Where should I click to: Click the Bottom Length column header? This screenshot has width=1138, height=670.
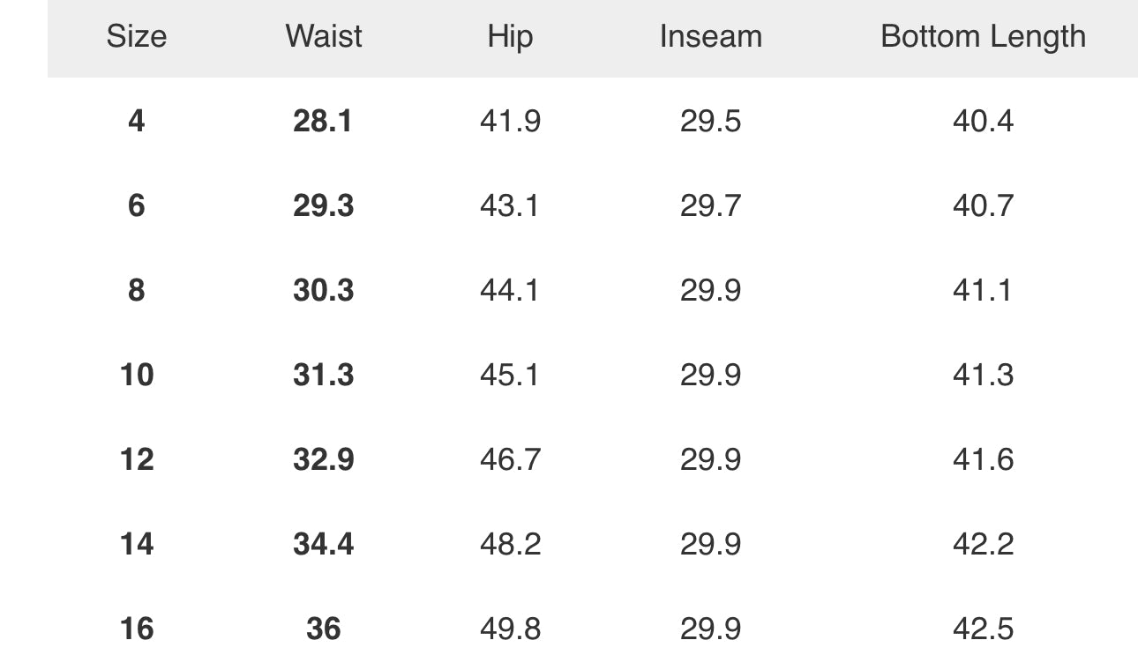tap(983, 36)
